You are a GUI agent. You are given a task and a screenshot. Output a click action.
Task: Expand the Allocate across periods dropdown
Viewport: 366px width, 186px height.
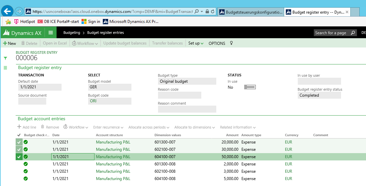point(149,127)
